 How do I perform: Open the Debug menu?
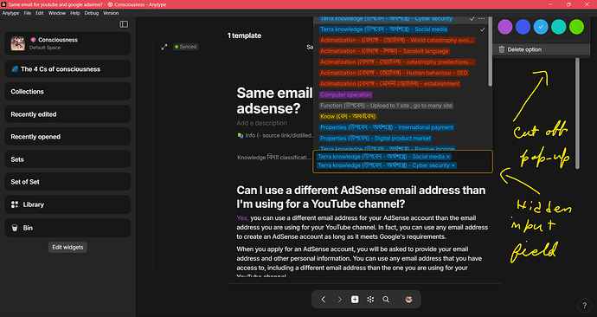pos(92,13)
